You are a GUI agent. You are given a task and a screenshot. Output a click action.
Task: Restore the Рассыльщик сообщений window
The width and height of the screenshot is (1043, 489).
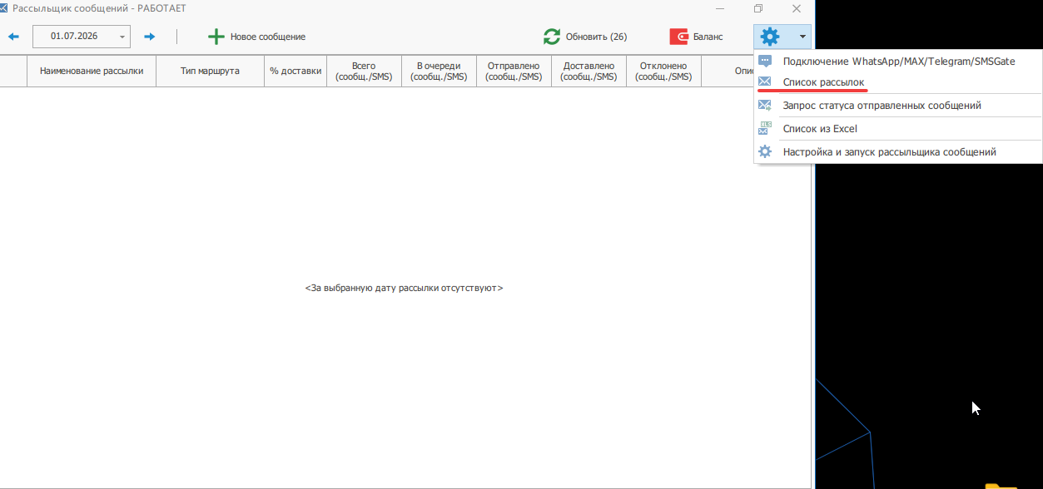click(x=758, y=8)
